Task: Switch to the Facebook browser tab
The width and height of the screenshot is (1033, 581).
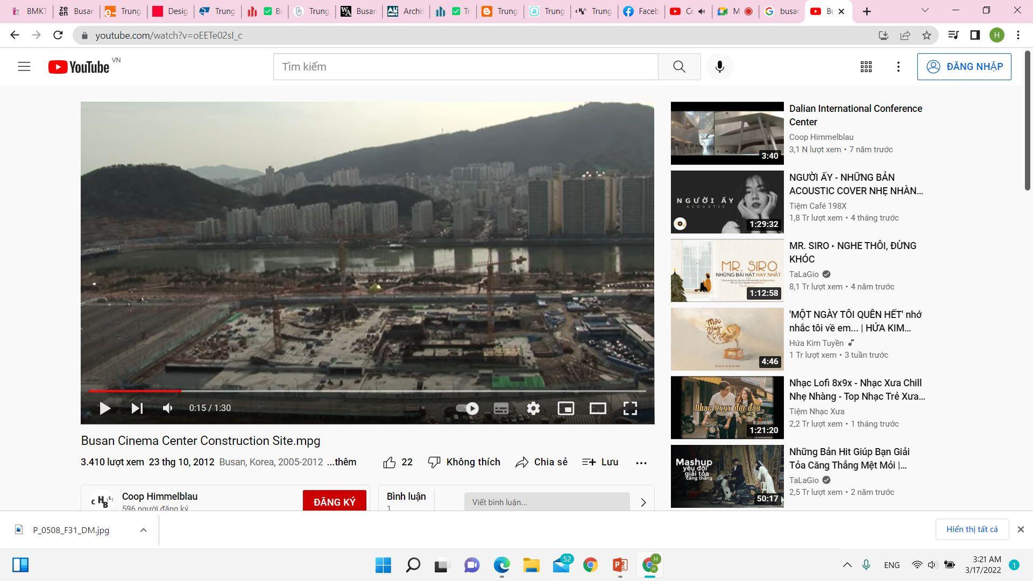Action: 640,11
